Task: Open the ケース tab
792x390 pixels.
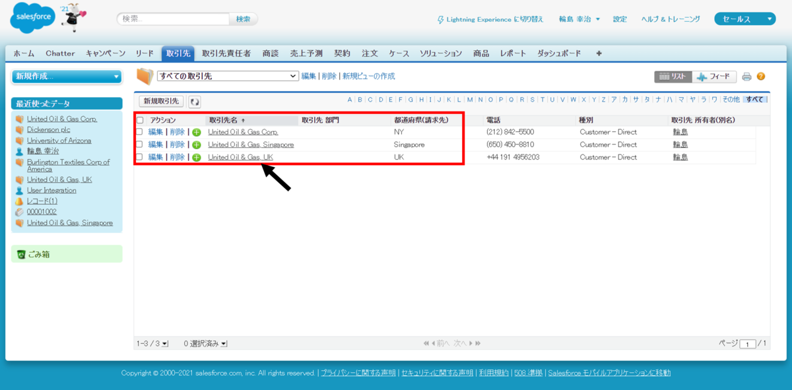Action: click(x=399, y=53)
